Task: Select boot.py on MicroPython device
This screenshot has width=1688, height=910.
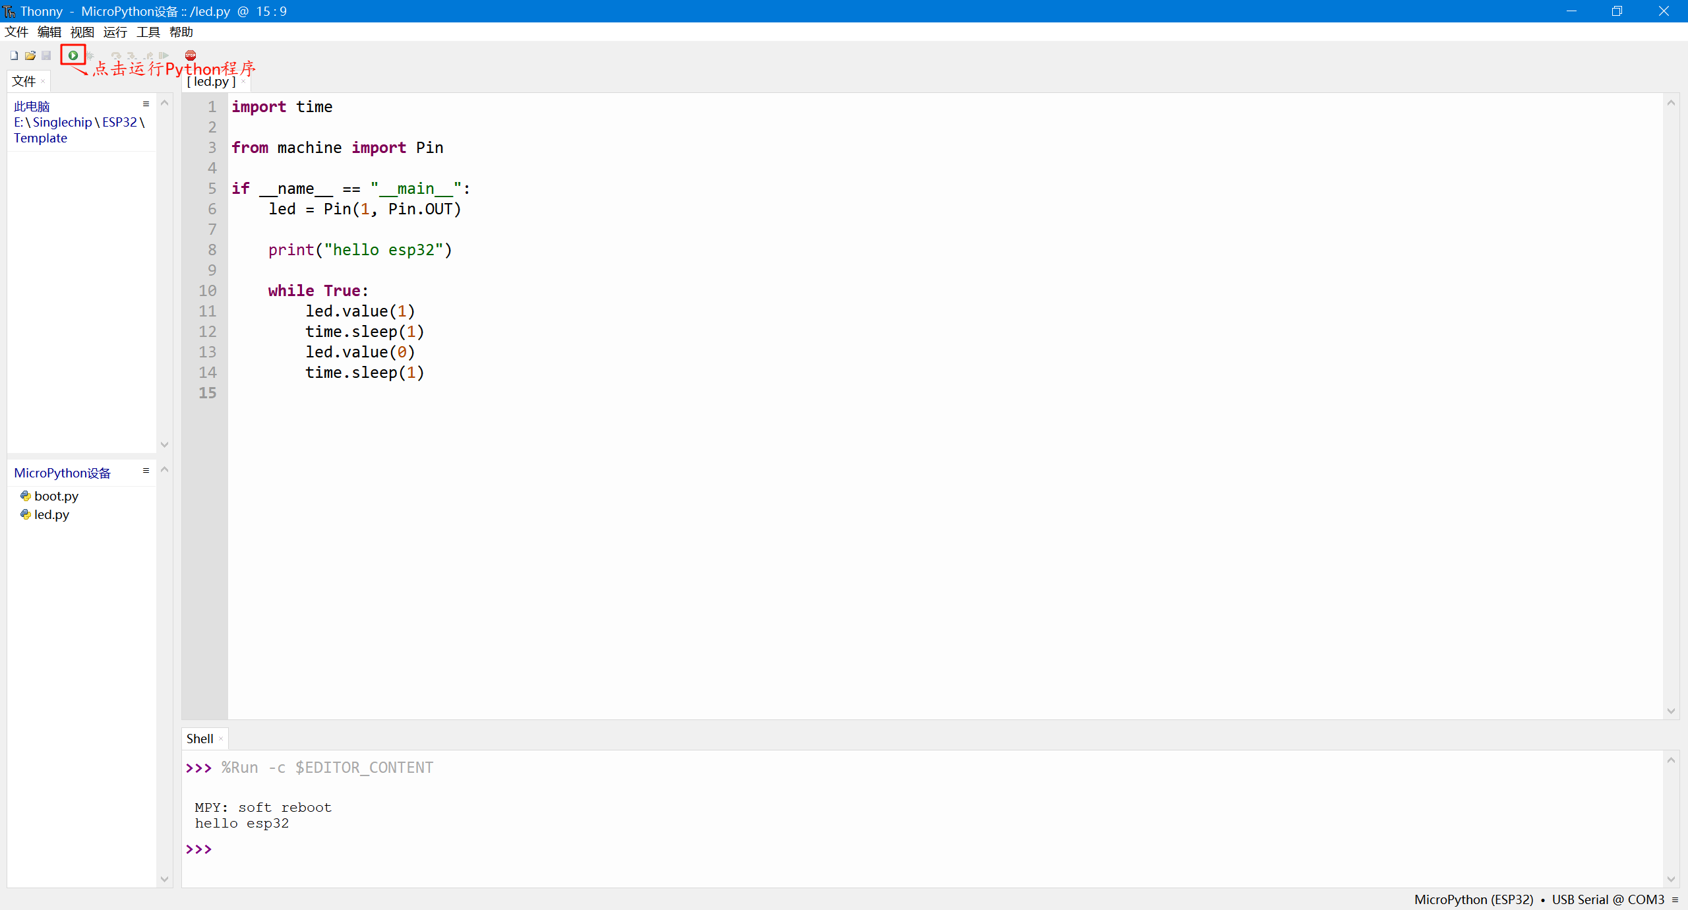Action: coord(56,496)
